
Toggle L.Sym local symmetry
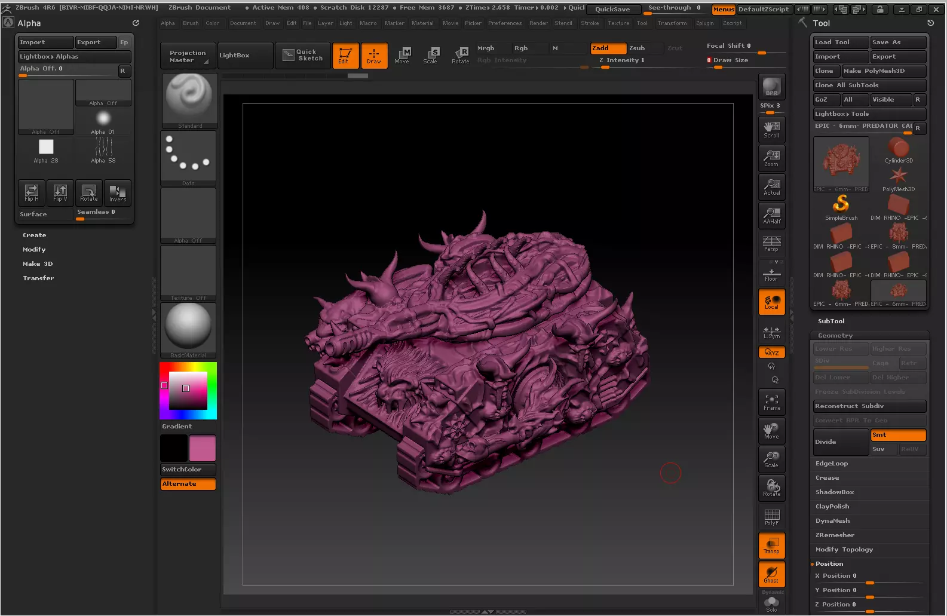(x=771, y=332)
